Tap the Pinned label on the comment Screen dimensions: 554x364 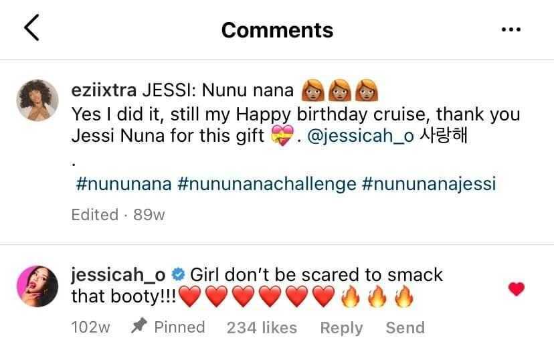pyautogui.click(x=179, y=327)
